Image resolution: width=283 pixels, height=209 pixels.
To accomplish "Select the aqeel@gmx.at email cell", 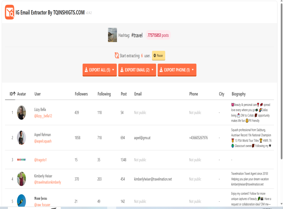I will [x=142, y=138].
